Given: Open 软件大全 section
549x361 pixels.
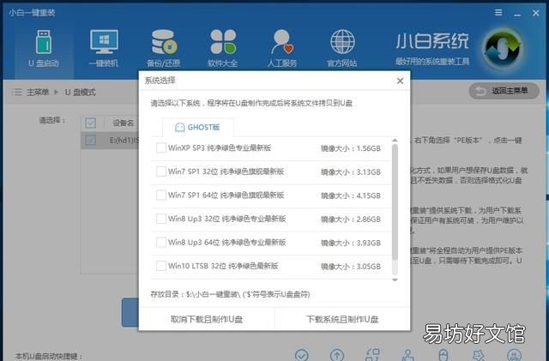Looking at the screenshot, I should [223, 49].
